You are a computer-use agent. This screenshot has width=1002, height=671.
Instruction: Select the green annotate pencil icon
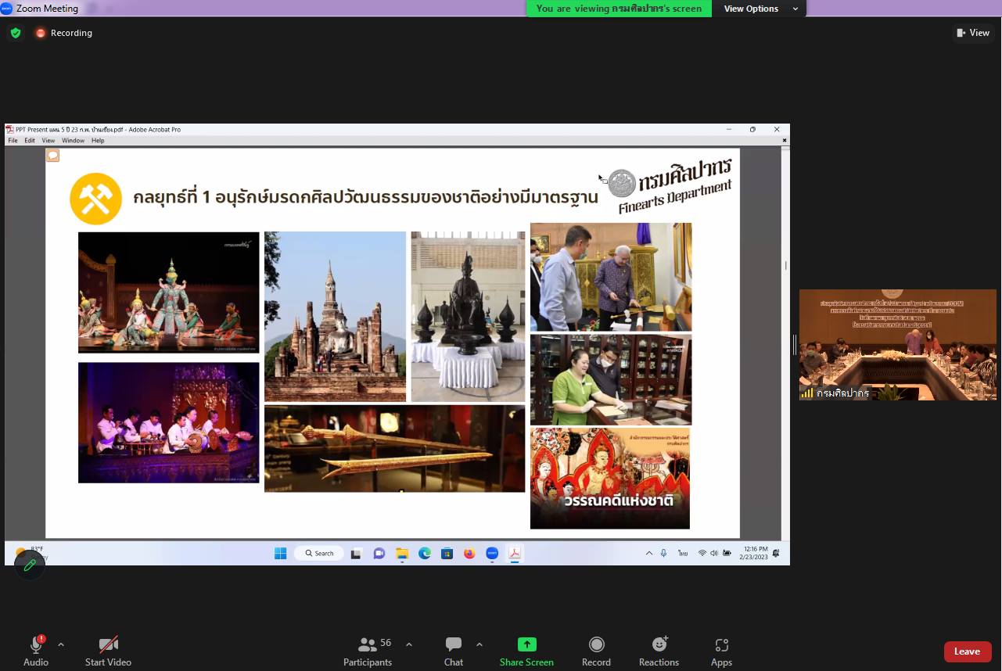[x=30, y=565]
